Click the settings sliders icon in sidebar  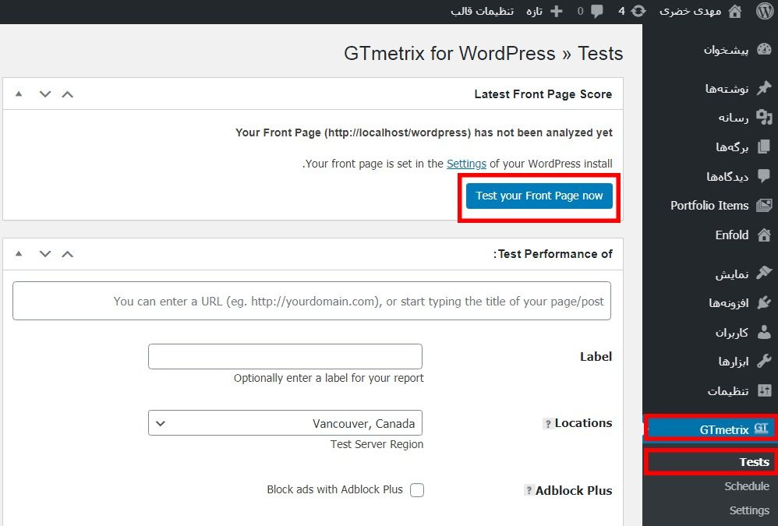point(764,390)
